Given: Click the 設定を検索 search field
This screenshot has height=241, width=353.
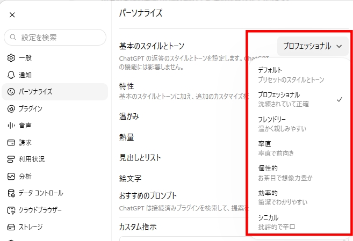Looking at the screenshot, I should coord(55,38).
